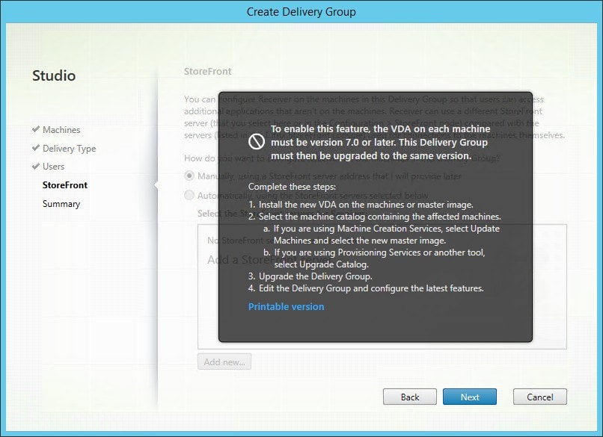The image size is (603, 437).
Task: Click sub-step a about Machine Creation Services
Action: click(382, 235)
